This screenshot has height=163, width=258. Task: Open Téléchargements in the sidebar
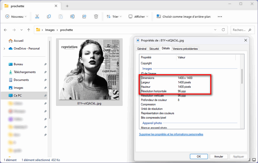coord(22,72)
